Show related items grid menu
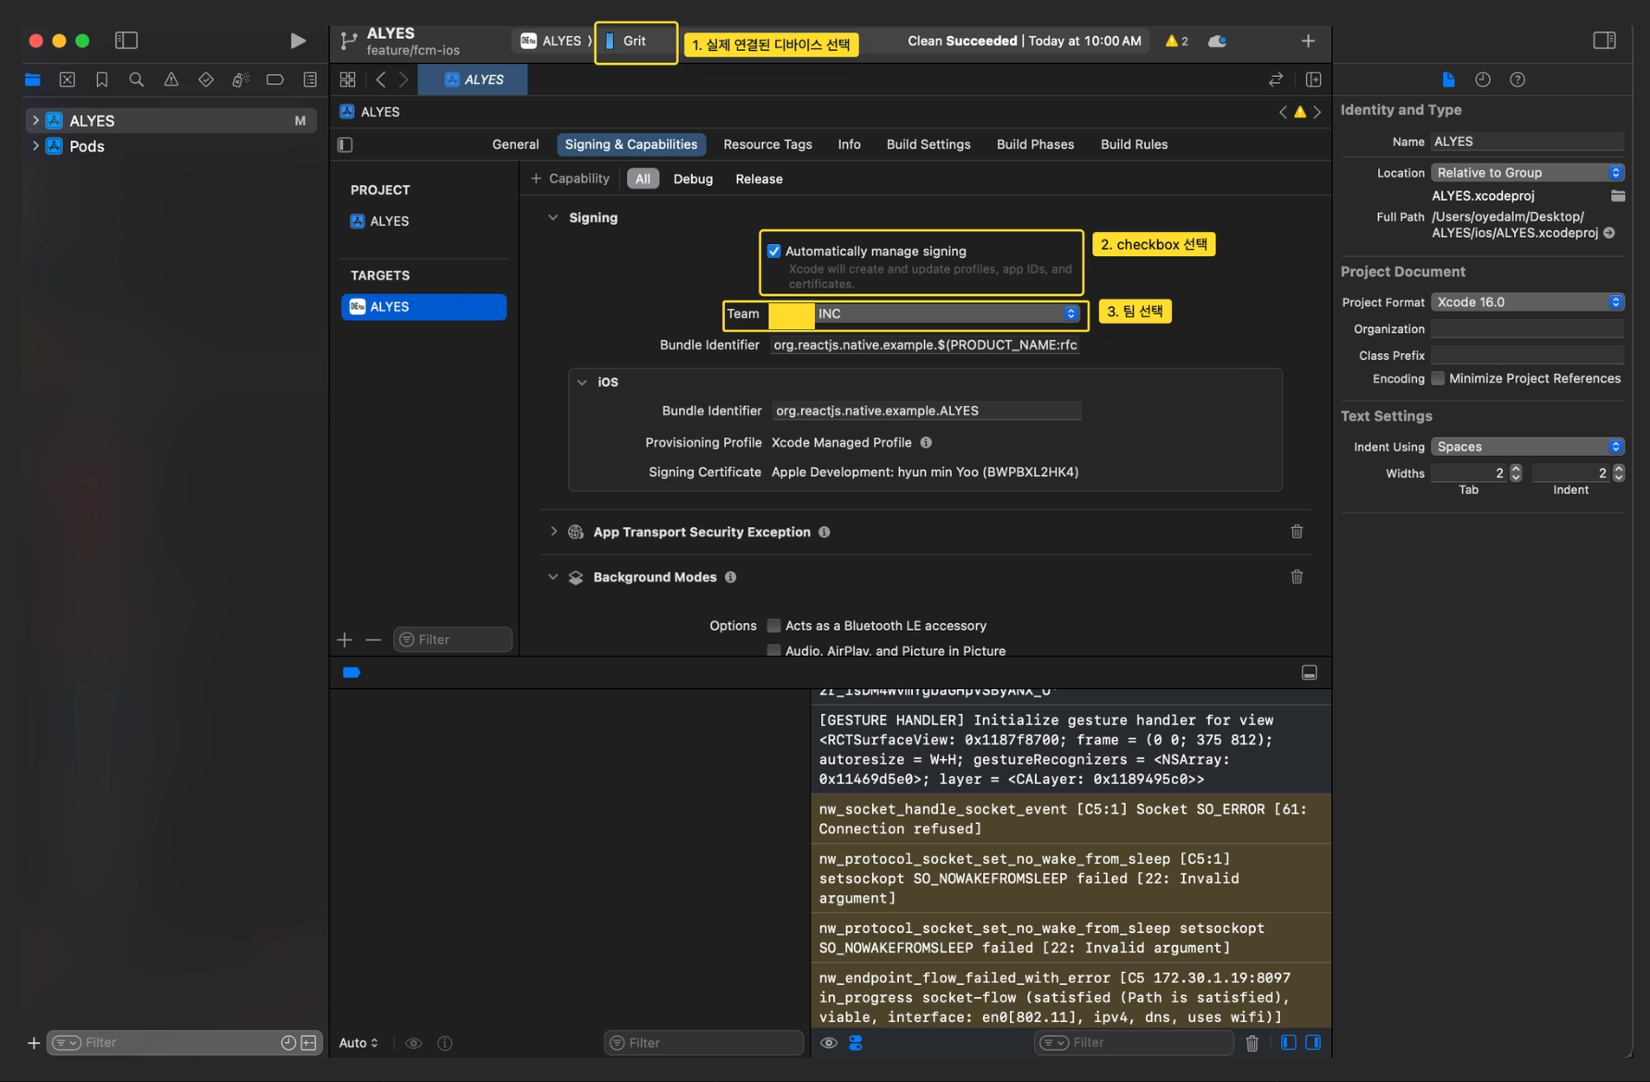 pos(348,80)
